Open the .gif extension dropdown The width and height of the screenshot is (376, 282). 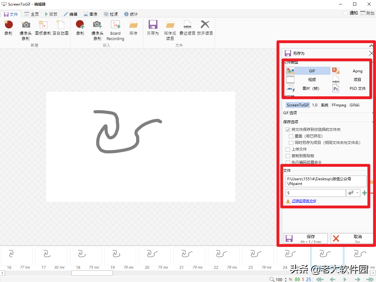353,193
